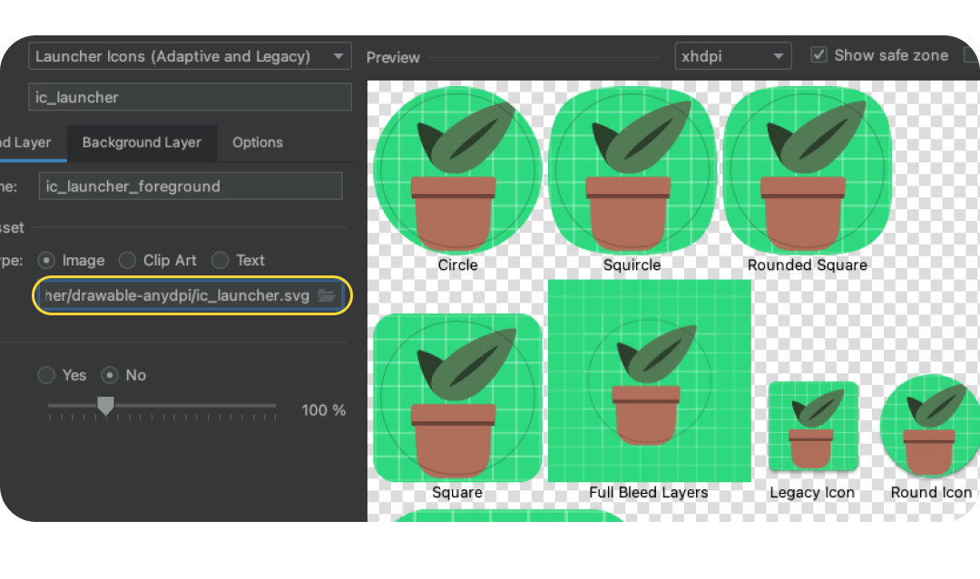Viewport: 980px width, 579px height.
Task: Open the Launcher Icons type dropdown
Action: [190, 56]
